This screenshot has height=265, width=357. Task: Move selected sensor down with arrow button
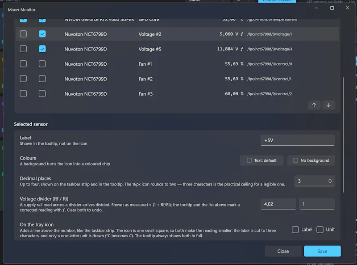pos(328,105)
